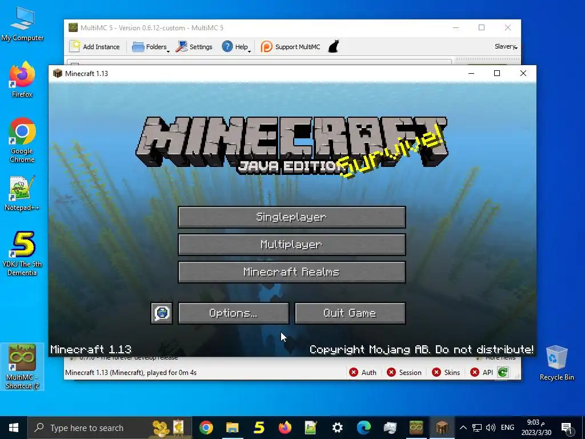This screenshot has height=439, width=585.
Task: Open the Slavery account dropdown in MultiMC
Action: click(506, 47)
